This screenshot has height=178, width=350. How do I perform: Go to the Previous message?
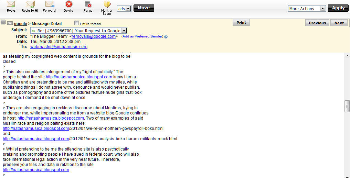317,23
